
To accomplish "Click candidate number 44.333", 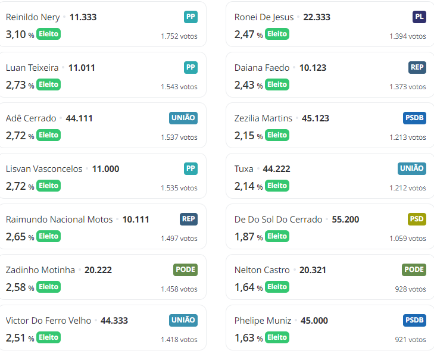I will [x=114, y=321].
